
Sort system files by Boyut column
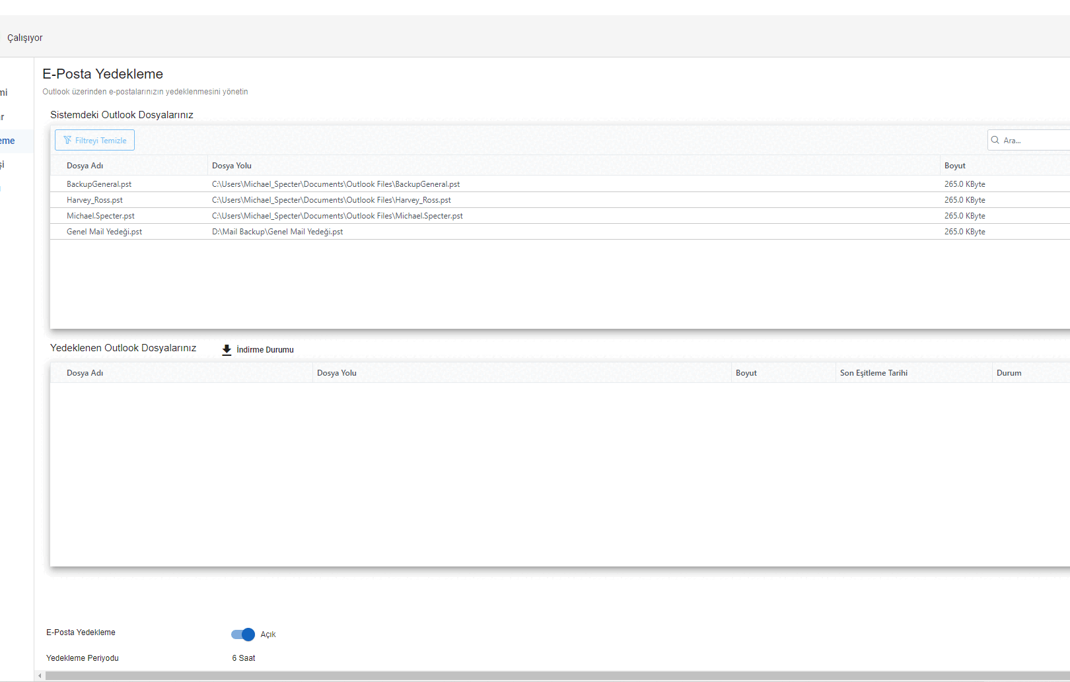coord(954,166)
